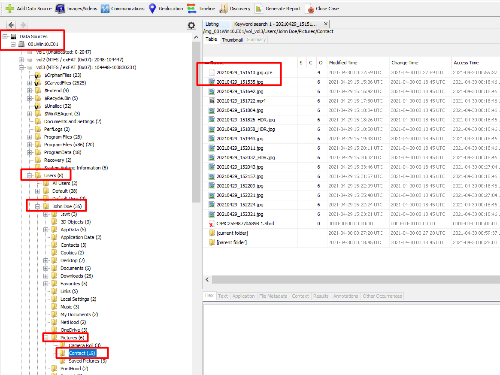The height and width of the screenshot is (375, 500).
Task: Click the horizontal scrollbar under the file table
Action: coord(352,279)
